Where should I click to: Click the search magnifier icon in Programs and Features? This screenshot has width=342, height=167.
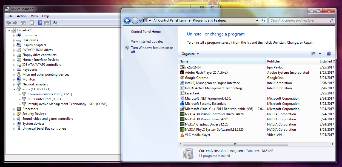coord(331,20)
